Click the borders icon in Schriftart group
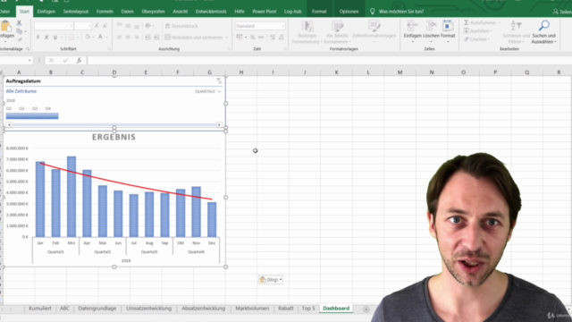The width and height of the screenshot is (572, 322). point(71,38)
